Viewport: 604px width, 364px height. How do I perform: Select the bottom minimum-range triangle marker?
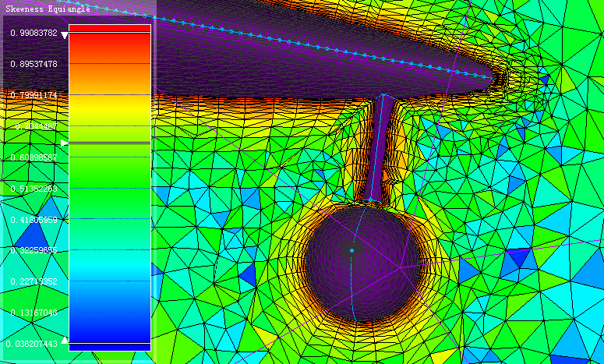coord(65,341)
